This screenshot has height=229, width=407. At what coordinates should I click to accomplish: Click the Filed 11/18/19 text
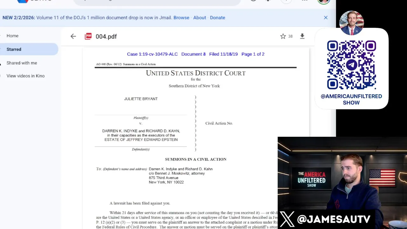[x=224, y=54]
